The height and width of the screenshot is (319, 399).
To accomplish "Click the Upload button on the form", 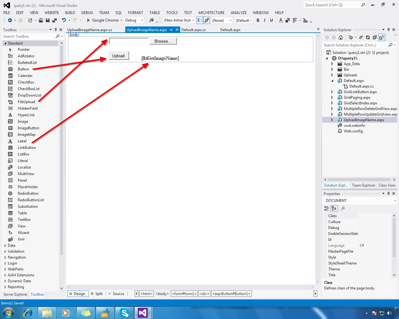I will (x=119, y=56).
